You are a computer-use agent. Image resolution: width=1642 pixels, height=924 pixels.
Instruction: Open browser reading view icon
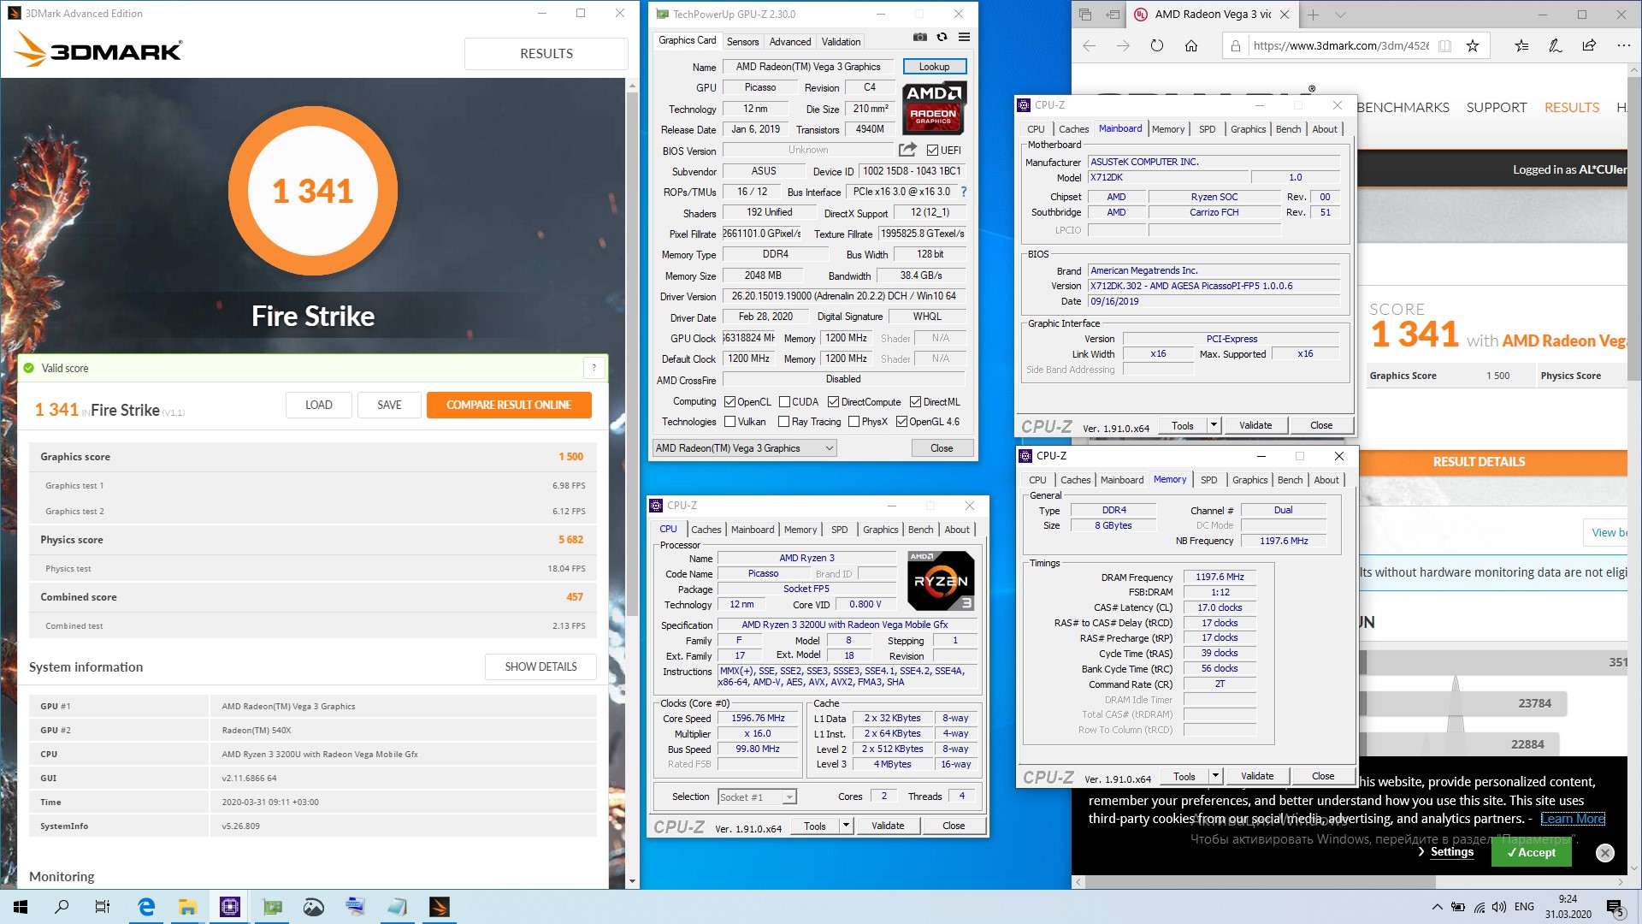click(1444, 46)
